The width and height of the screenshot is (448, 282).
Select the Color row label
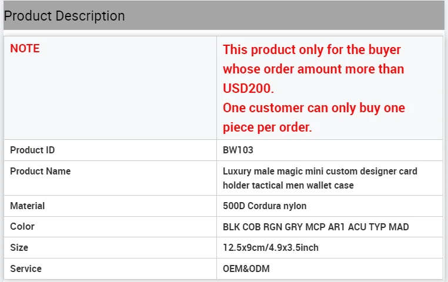point(22,226)
